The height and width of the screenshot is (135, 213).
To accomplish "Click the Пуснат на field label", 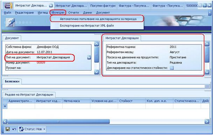I will pyautogui.click(x=13, y=68).
